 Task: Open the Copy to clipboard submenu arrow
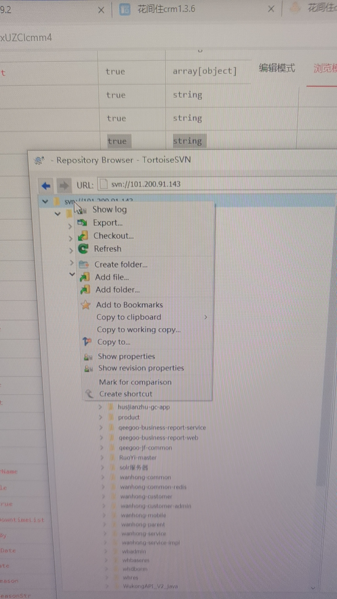[206, 317]
